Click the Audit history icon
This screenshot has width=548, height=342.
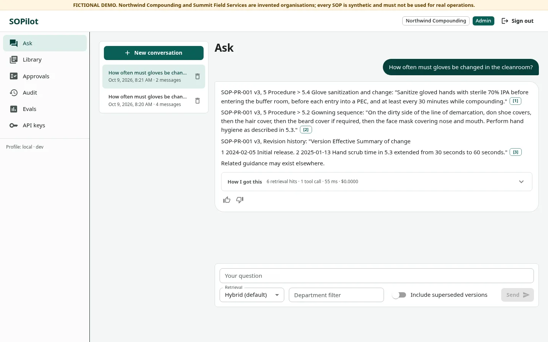pos(14,93)
